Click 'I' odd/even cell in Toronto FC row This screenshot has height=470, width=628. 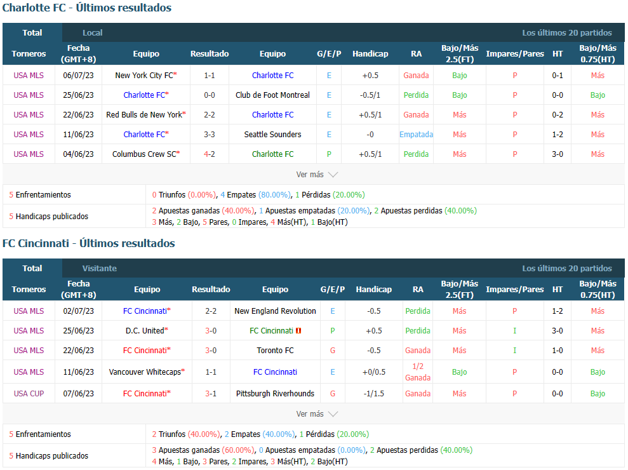point(515,350)
